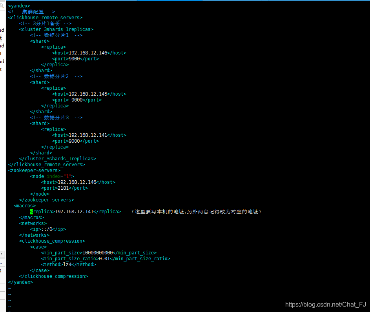
Task: Click the closing </zookeeper-servers> tag
Action: 46,200
